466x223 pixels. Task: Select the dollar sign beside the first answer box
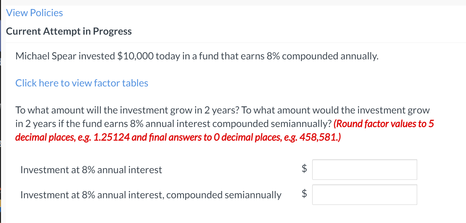tap(304, 169)
